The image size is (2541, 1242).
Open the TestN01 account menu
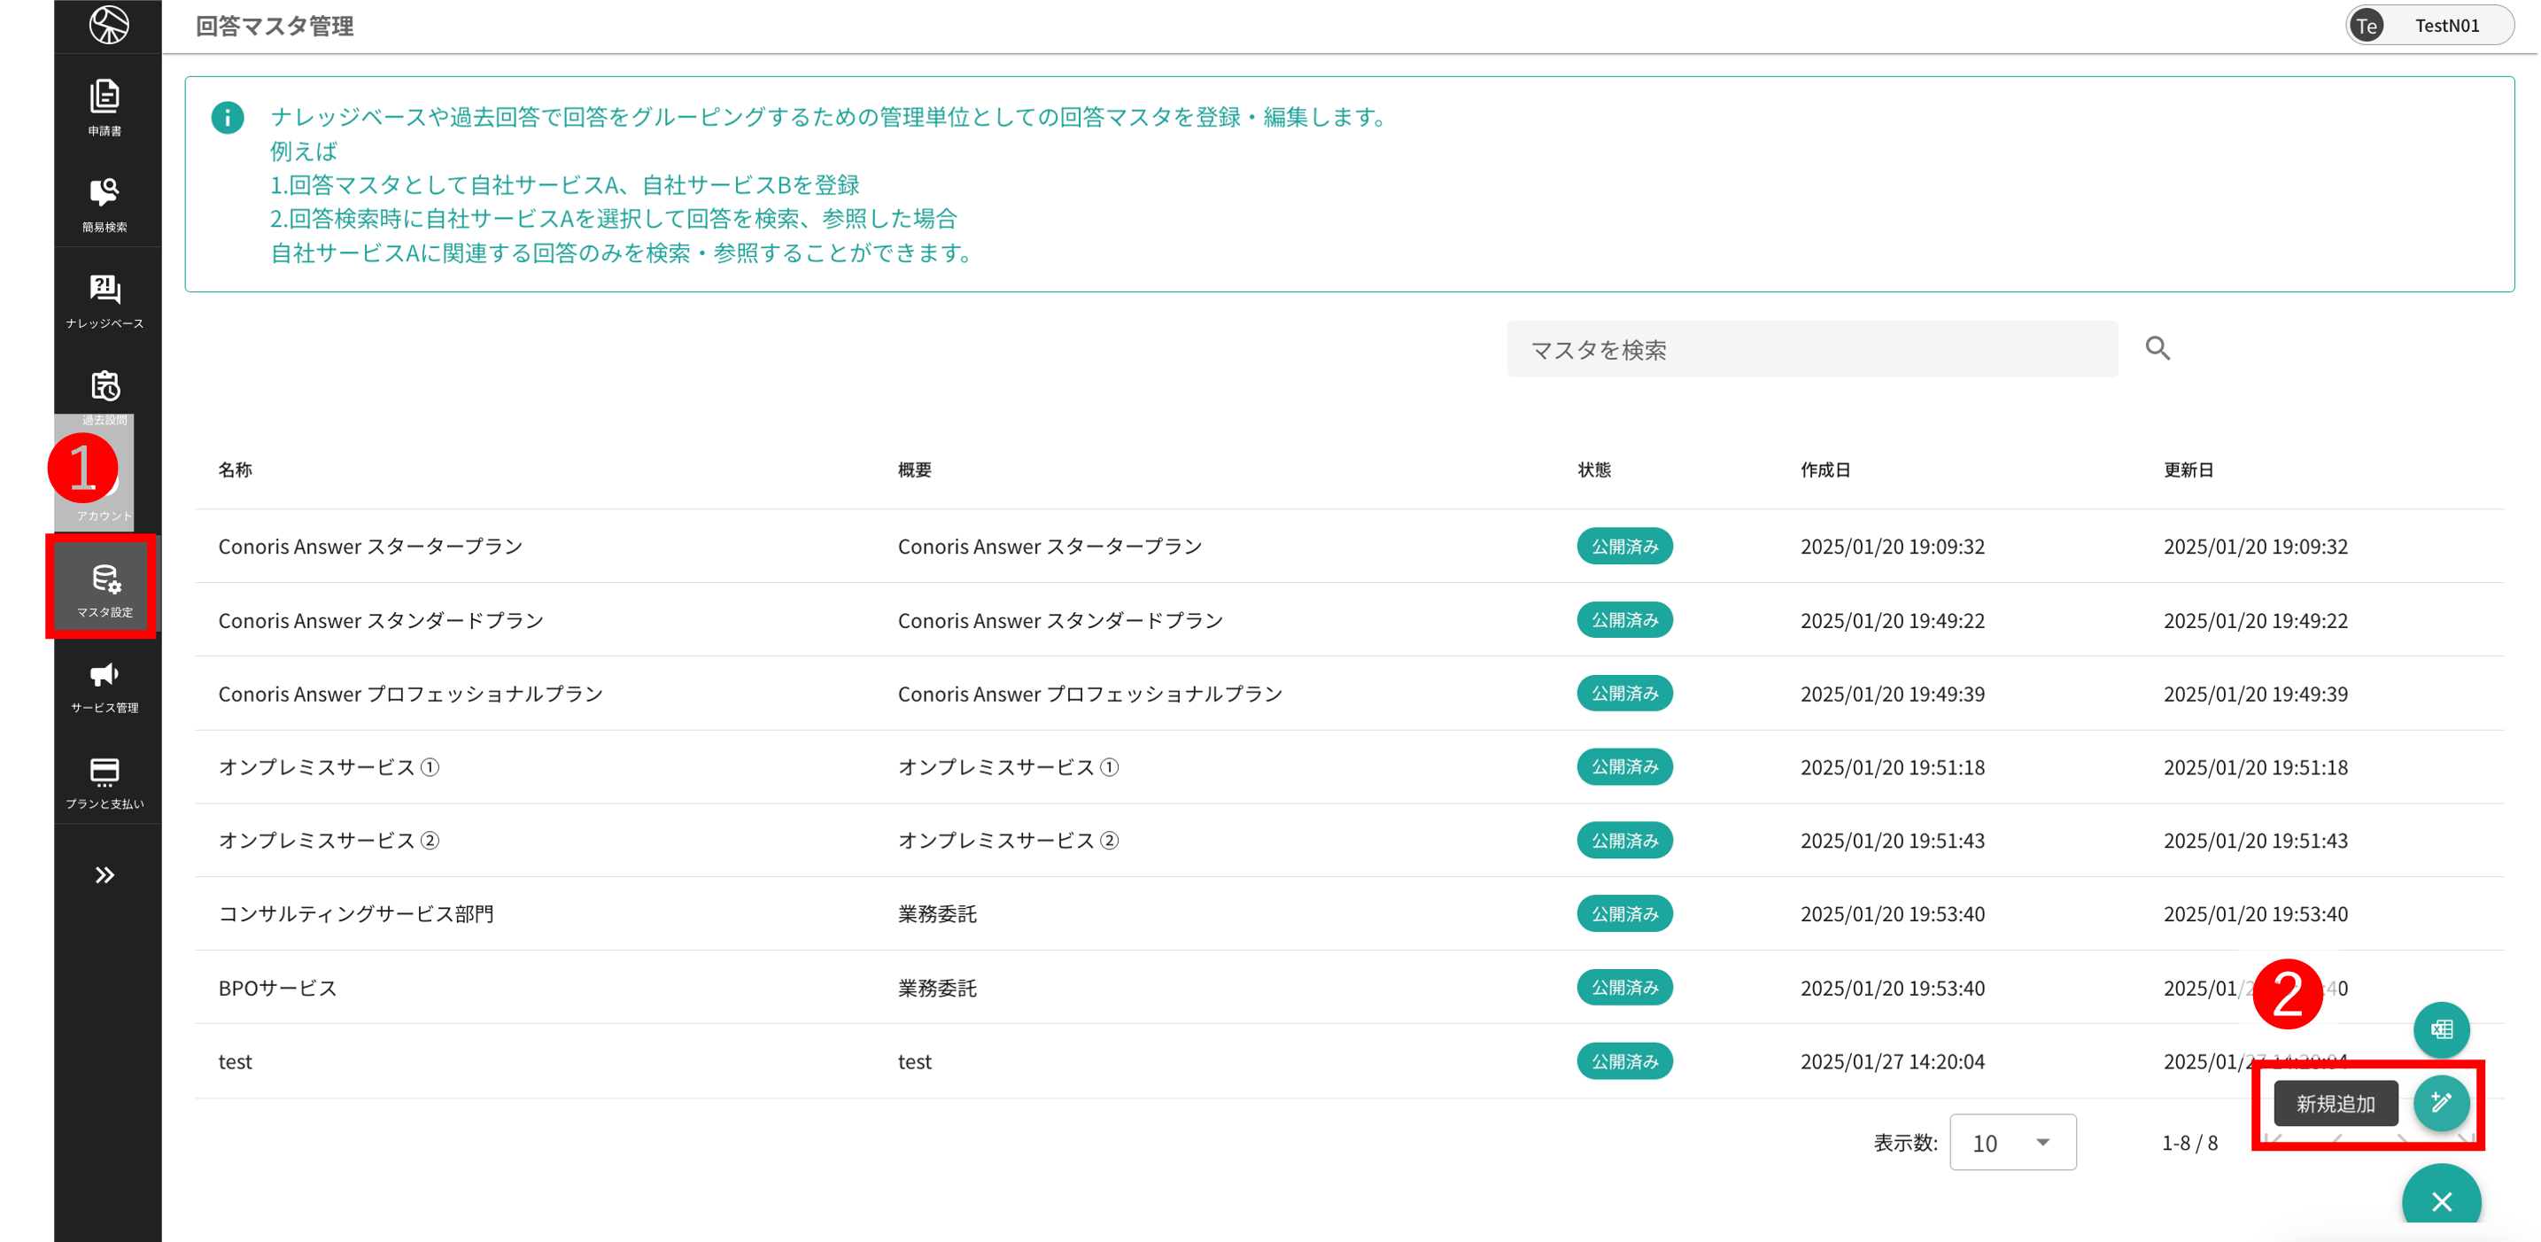click(2431, 26)
